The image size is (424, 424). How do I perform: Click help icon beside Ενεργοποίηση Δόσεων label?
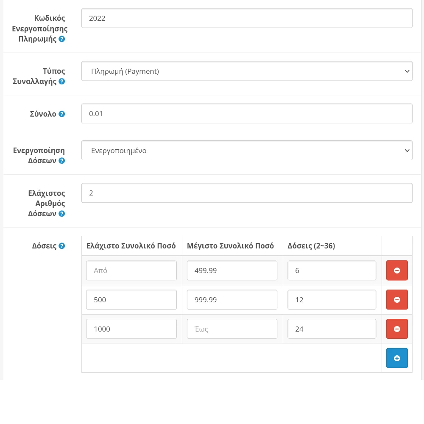coord(62,161)
